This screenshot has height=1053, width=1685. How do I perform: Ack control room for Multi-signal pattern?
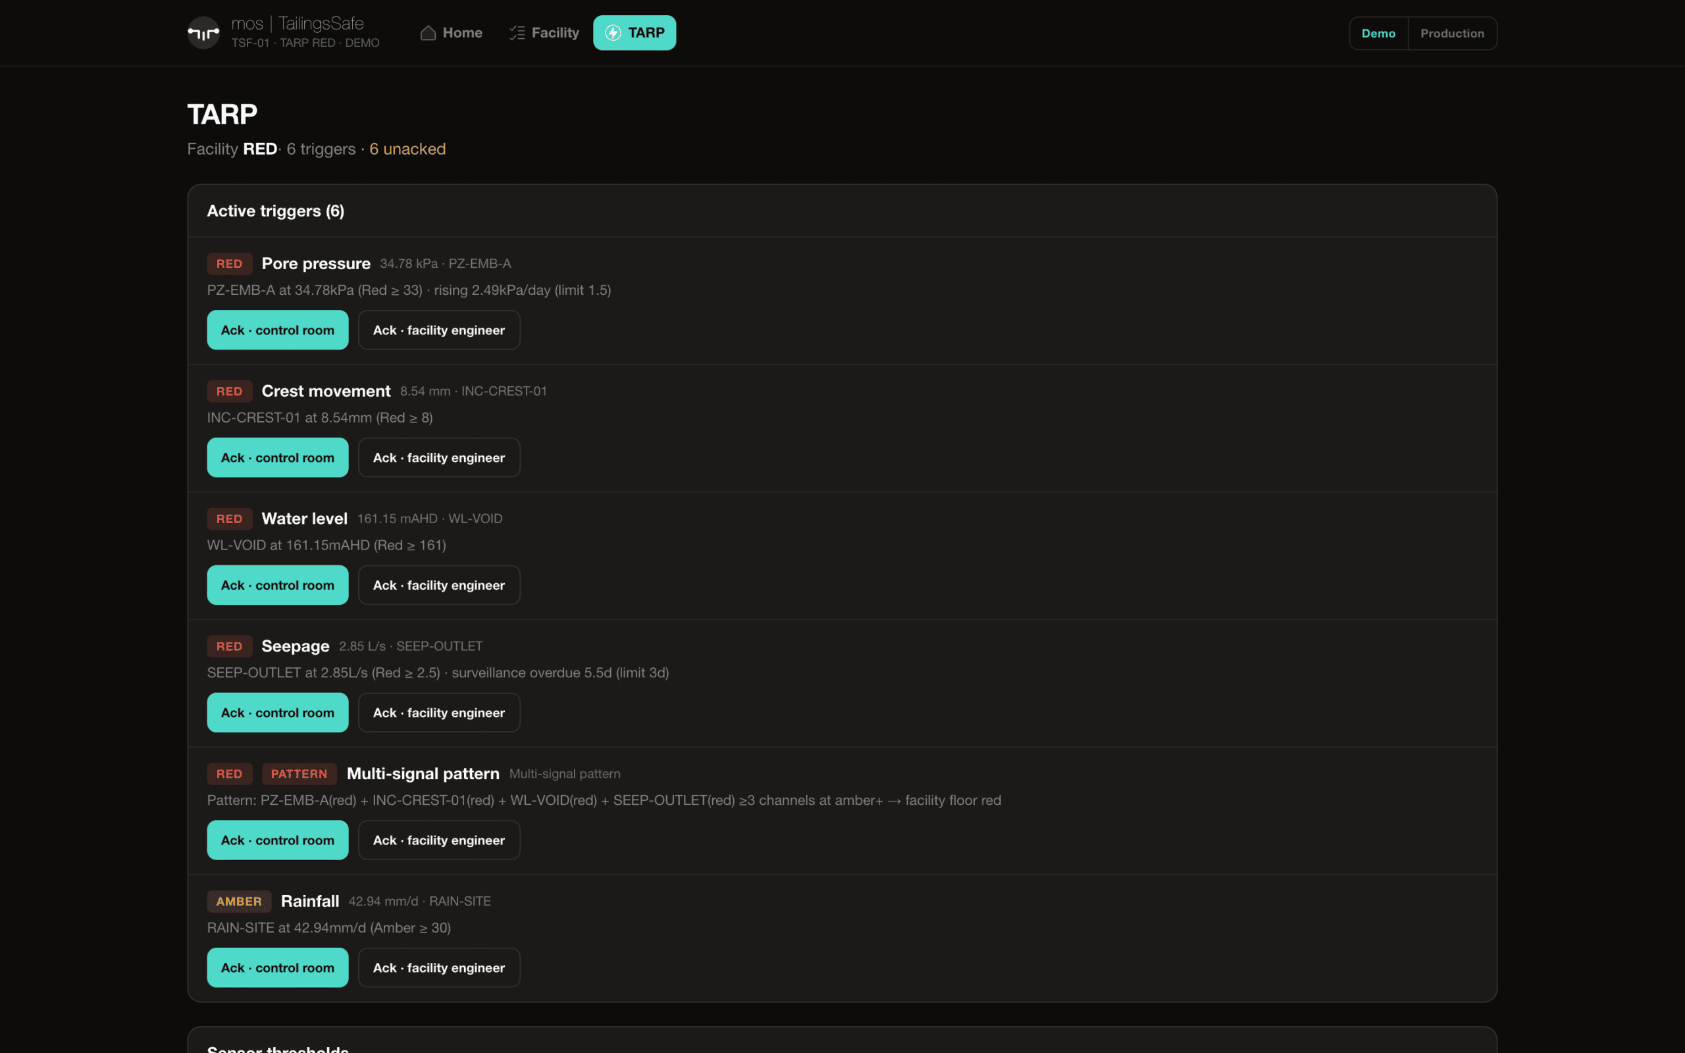[x=277, y=840]
